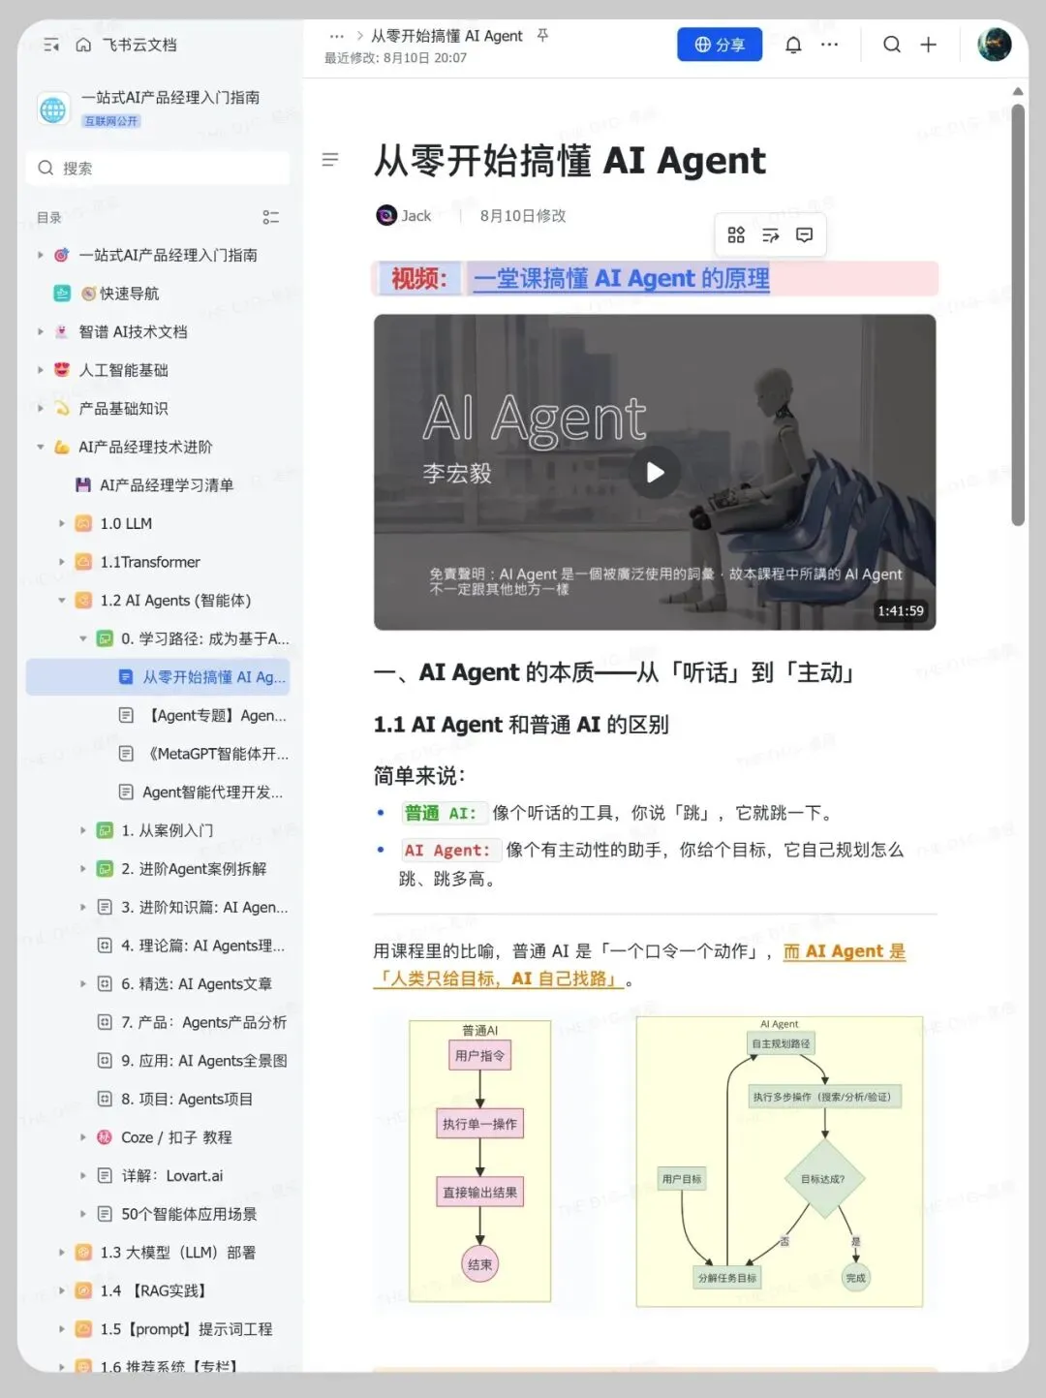Click the collapse-all icon in the 目录 header

(x=271, y=218)
